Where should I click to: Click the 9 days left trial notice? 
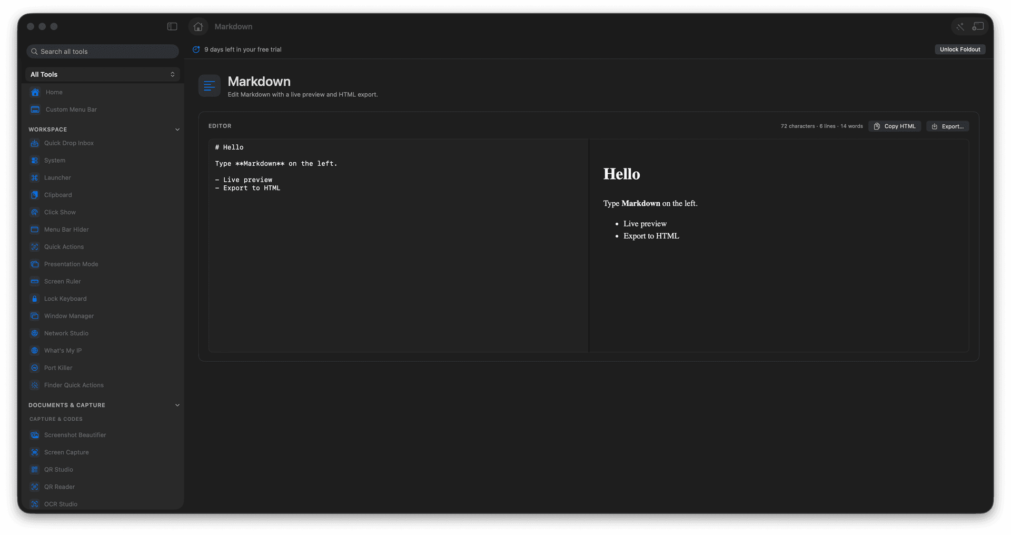pos(243,49)
